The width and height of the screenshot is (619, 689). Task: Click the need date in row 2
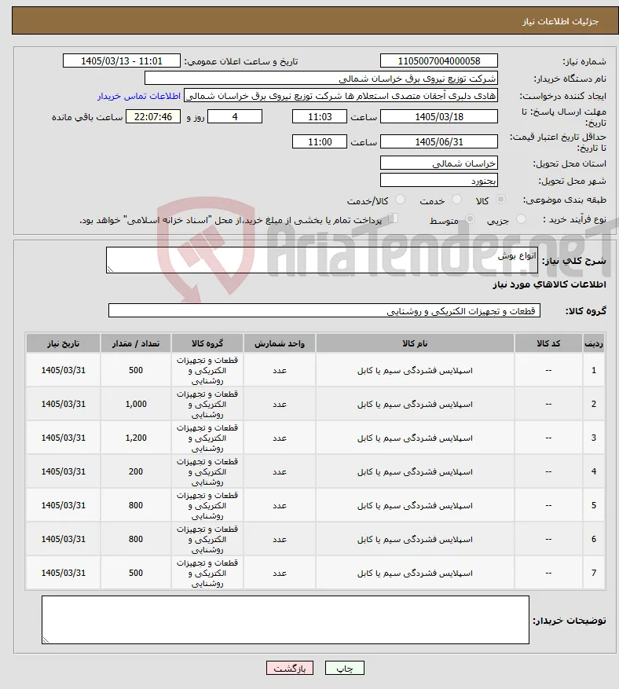pos(64,405)
